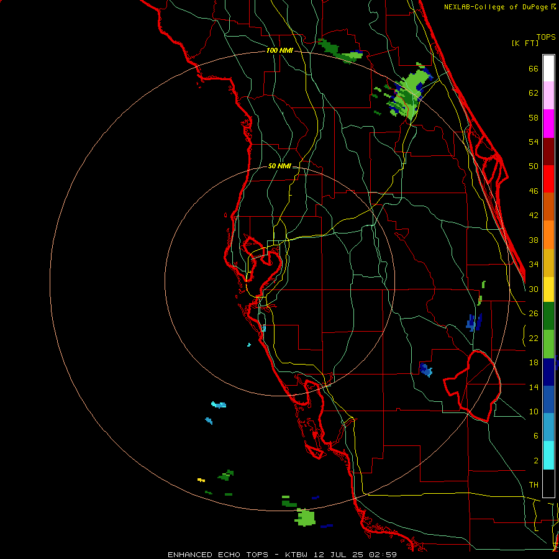Click the 54 legend value
559x559 pixels.
pos(534,142)
